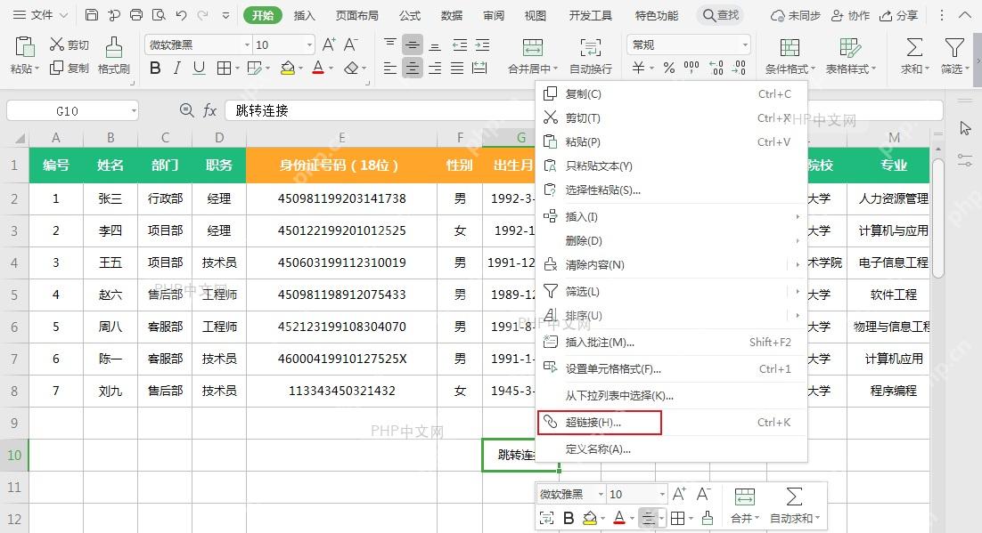Choose Paste Special (选择性粘贴) in context menu
Screen dimensions: 982x533
point(671,190)
